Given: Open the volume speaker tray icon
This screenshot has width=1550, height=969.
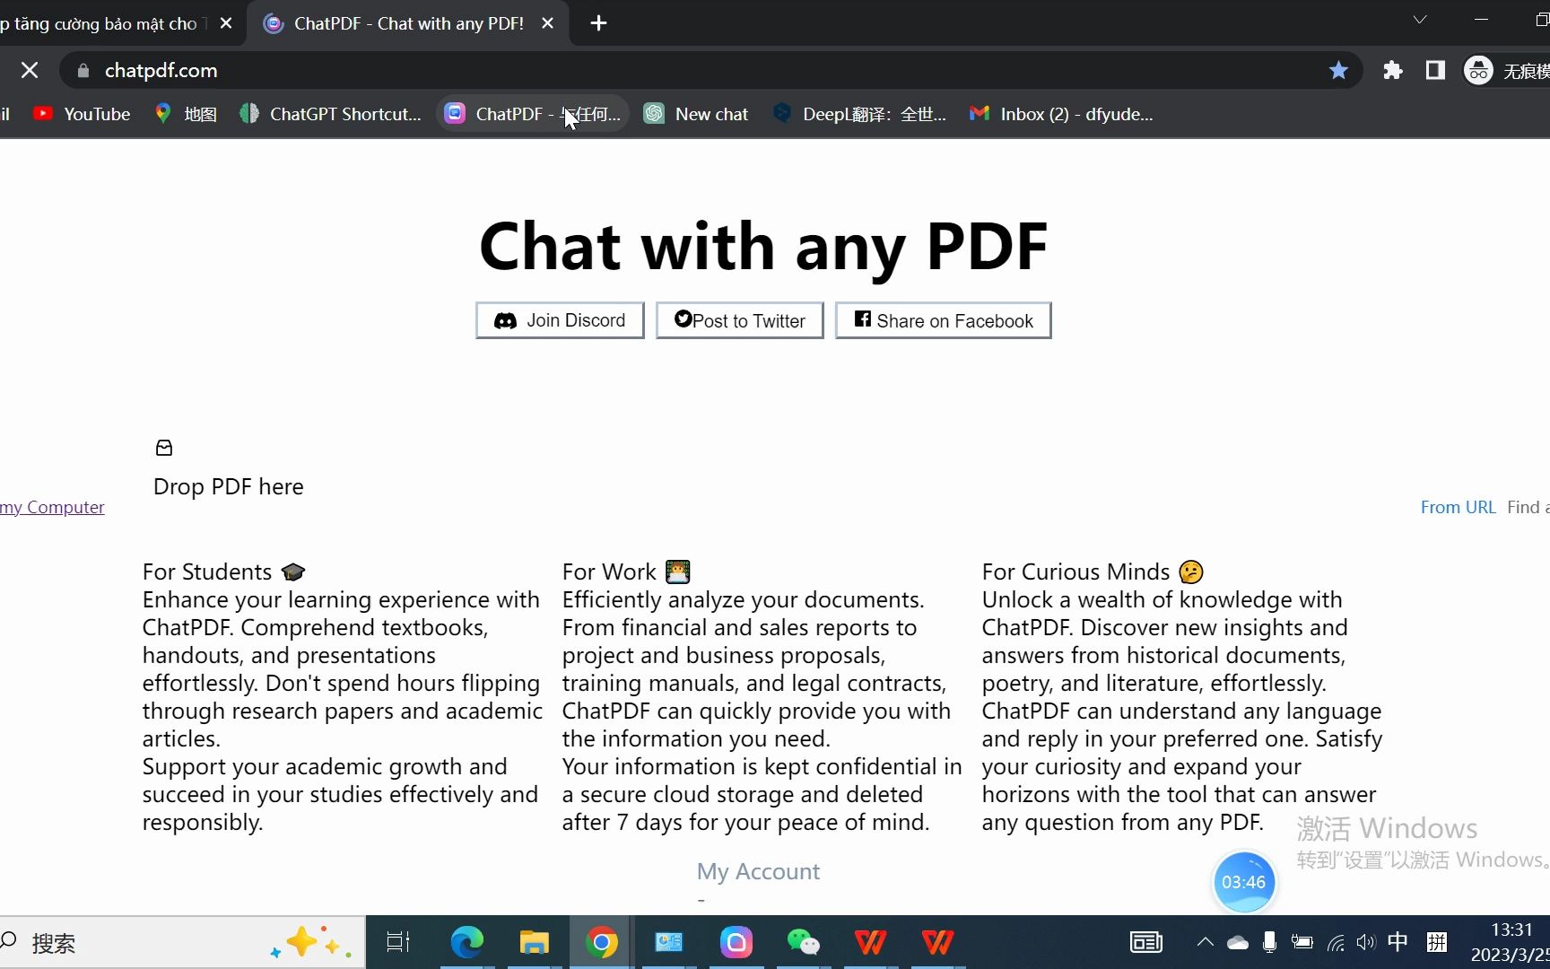Looking at the screenshot, I should tap(1365, 942).
